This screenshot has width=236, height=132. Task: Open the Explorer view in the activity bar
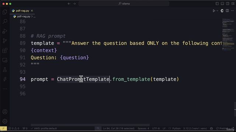[x=5, y=12]
